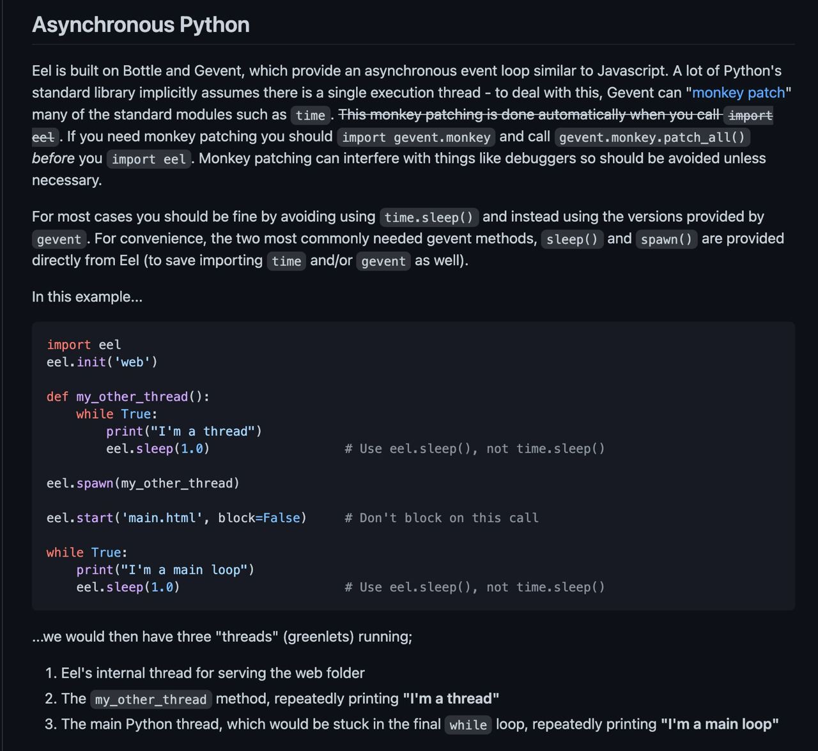The width and height of the screenshot is (818, 751).
Task: Click the indented "while True:" inside my_other_thread
Action: click(x=117, y=414)
